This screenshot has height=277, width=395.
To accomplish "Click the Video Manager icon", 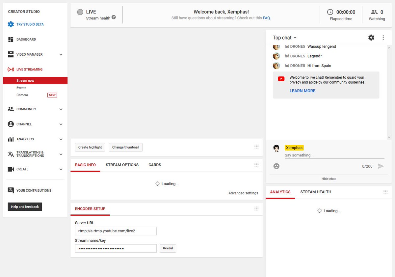I will tap(11, 54).
